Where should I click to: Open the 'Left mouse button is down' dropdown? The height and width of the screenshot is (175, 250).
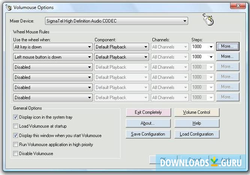click(53, 57)
